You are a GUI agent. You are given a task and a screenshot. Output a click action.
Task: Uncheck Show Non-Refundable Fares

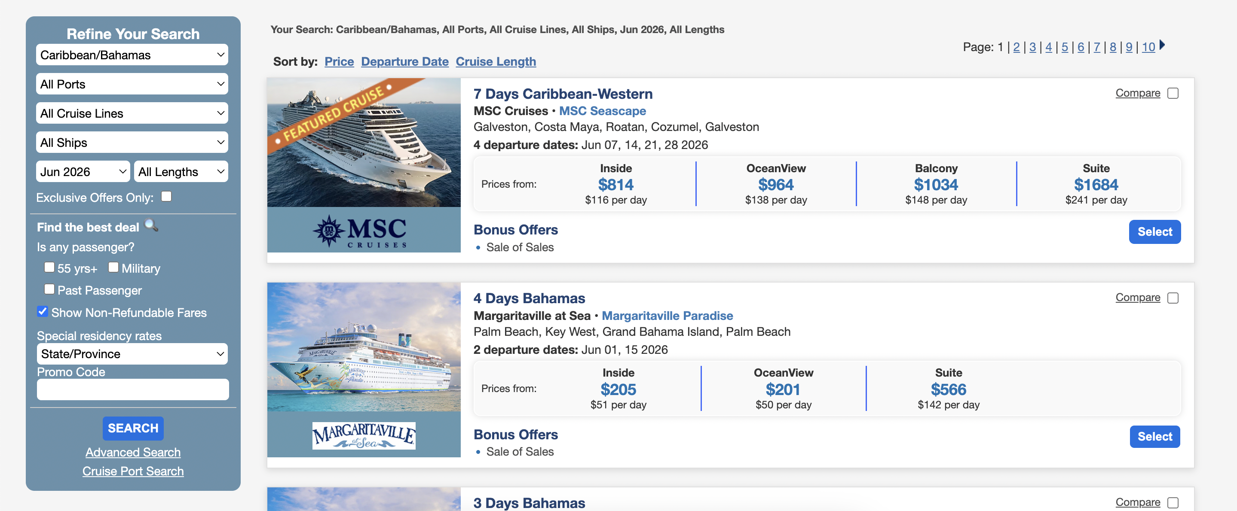(x=43, y=311)
